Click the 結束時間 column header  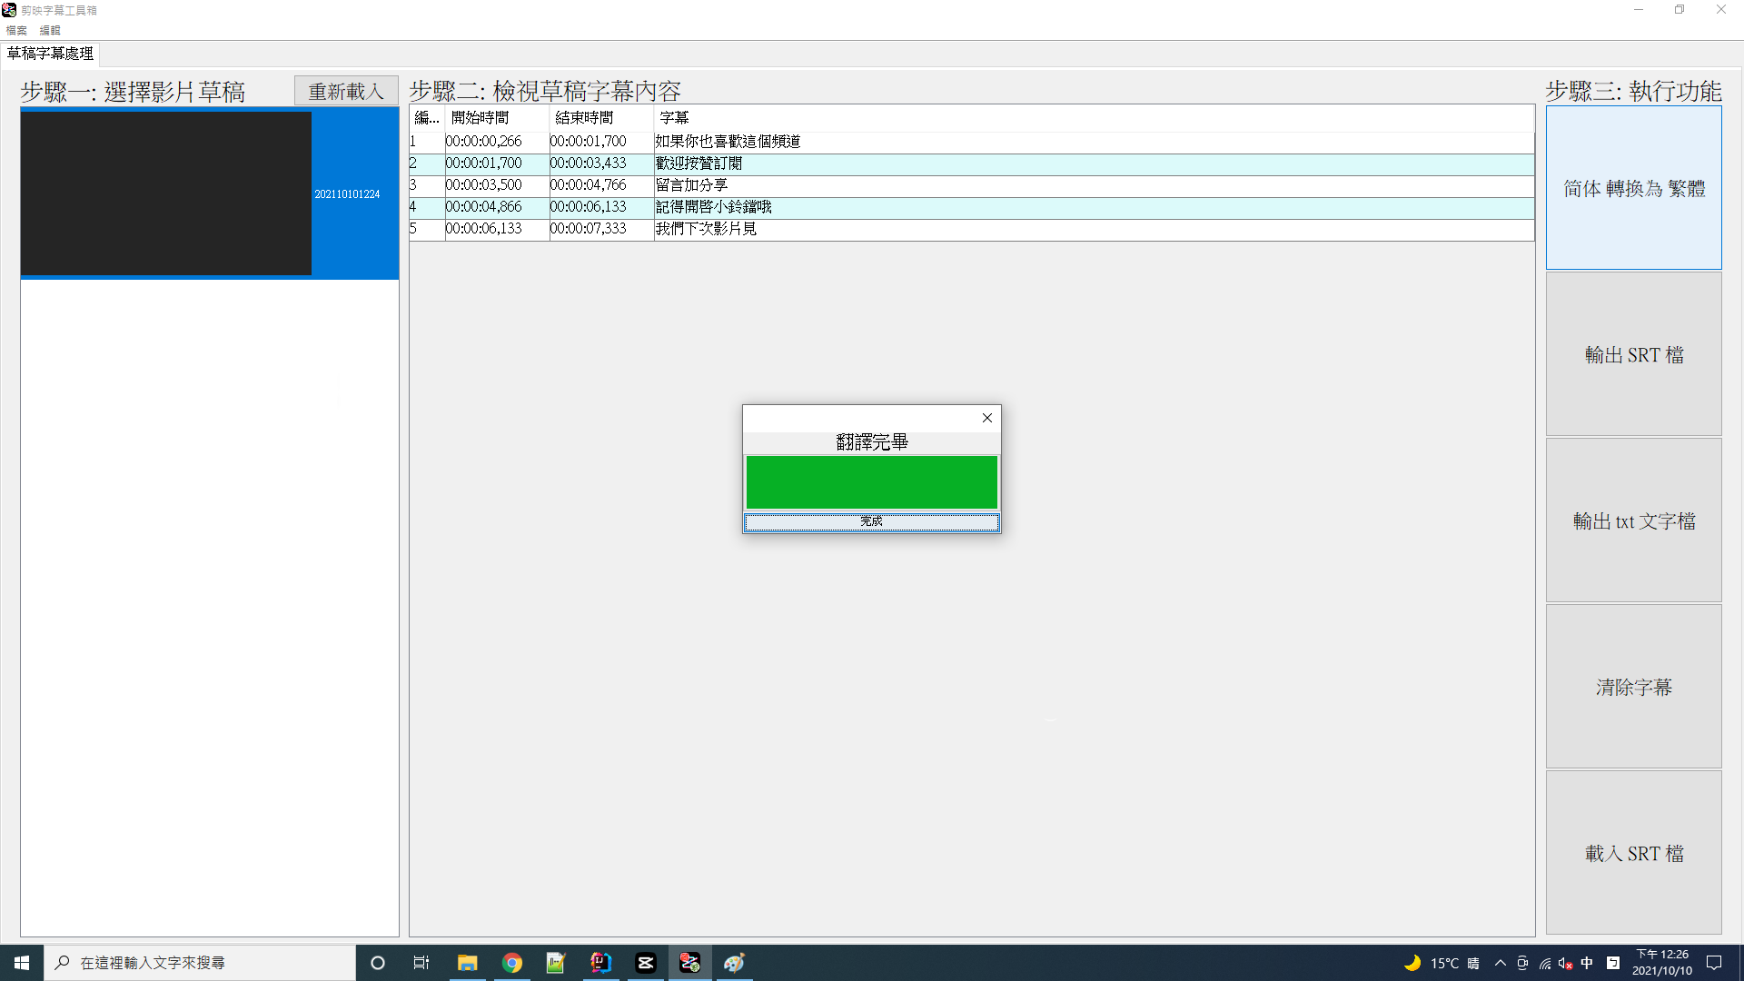(601, 118)
